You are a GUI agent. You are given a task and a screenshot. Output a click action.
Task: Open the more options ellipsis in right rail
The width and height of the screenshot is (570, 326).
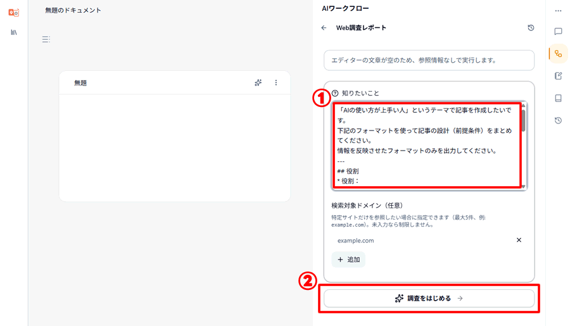[x=559, y=11]
